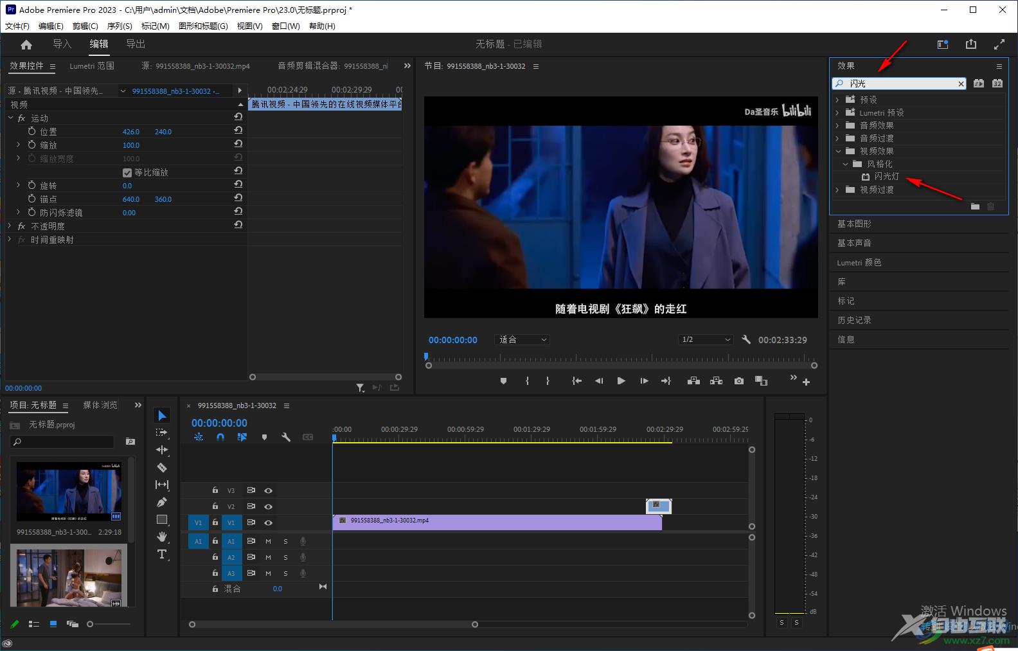Select the Hand tool
Viewport: 1018px width, 651px height.
pyautogui.click(x=162, y=537)
